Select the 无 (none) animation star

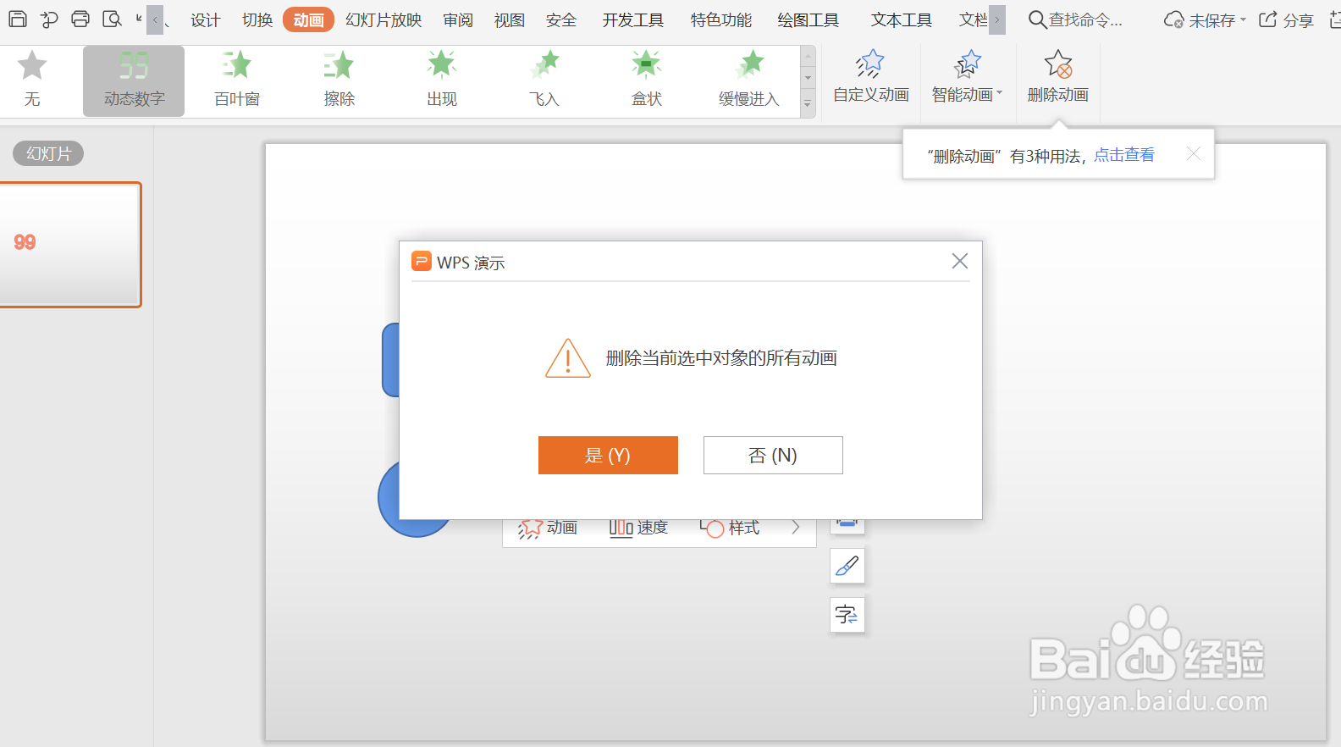[x=32, y=65]
